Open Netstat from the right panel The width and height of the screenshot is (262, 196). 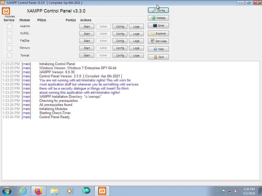[x=158, y=18]
